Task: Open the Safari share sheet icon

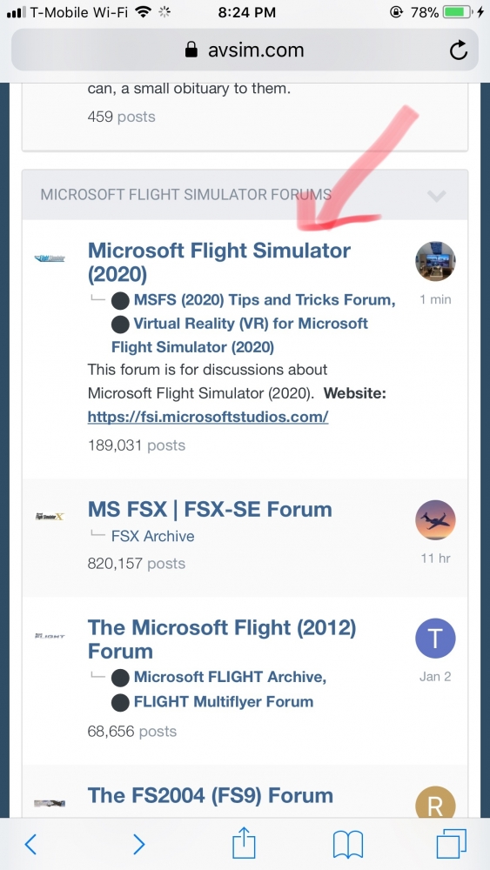Action: point(245,843)
